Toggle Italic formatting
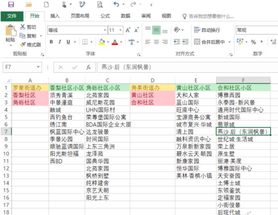This screenshot has height=215, width=278. point(61,42)
